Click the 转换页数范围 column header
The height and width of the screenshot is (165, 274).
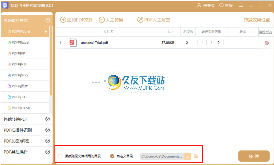[211, 32]
